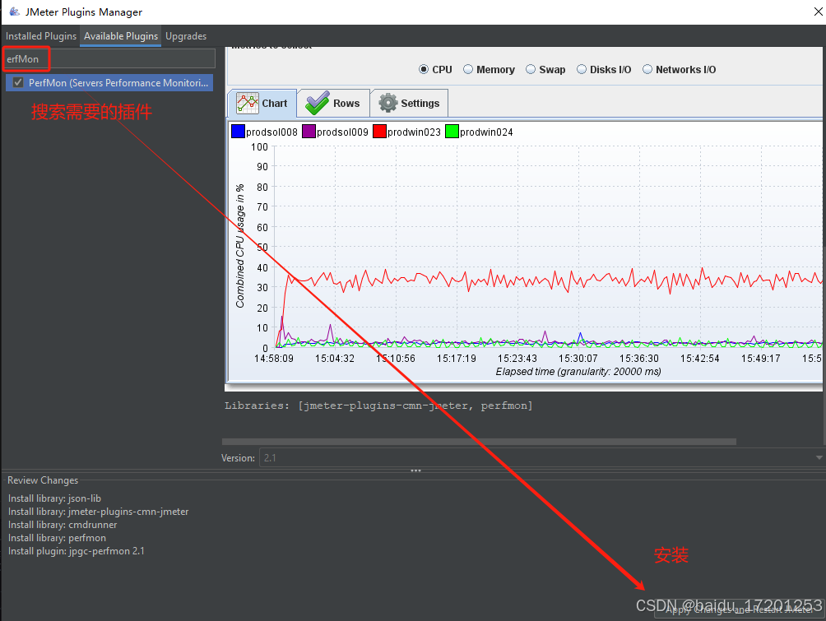
Task: Click the 'Install library: cmdrunner' line
Action: [x=63, y=525]
